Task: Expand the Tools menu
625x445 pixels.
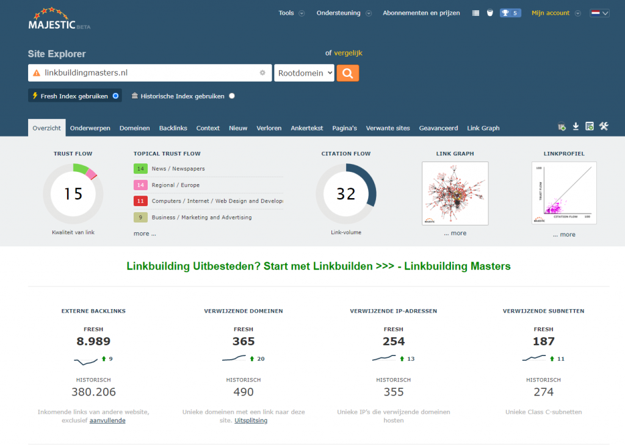Action: click(x=291, y=13)
